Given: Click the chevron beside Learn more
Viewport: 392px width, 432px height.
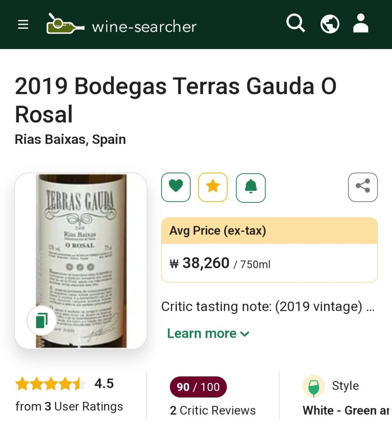Looking at the screenshot, I should 245,334.
